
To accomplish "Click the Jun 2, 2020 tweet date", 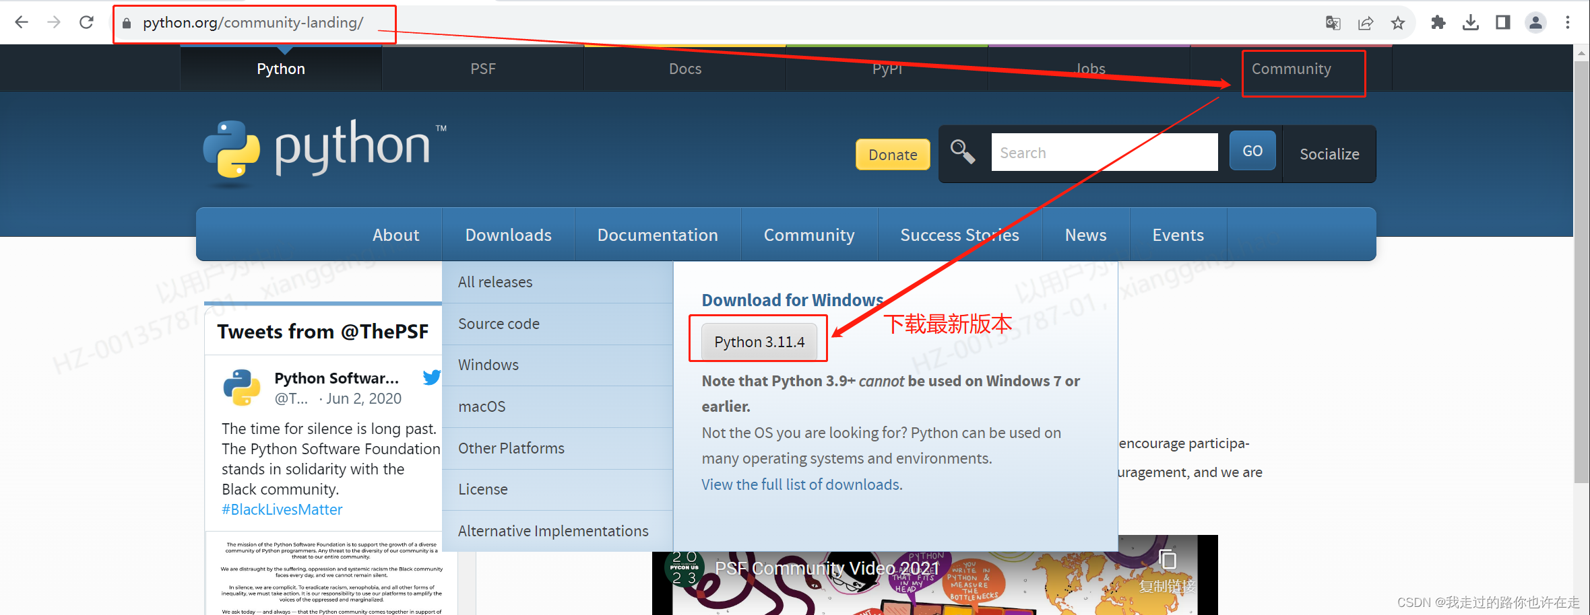I will click(364, 398).
